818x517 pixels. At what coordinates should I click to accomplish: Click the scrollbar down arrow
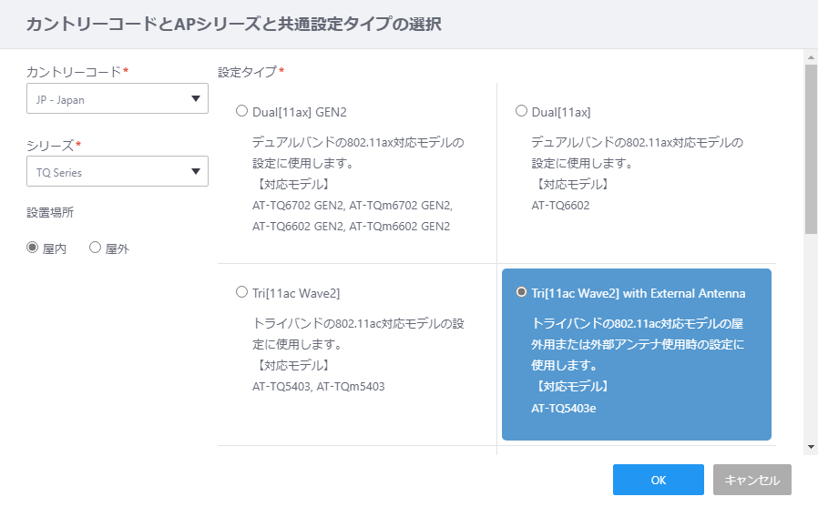click(811, 447)
